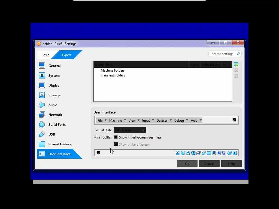The height and width of the screenshot is (209, 279).
Task: Focus the Search settings field
Action: [225, 54]
